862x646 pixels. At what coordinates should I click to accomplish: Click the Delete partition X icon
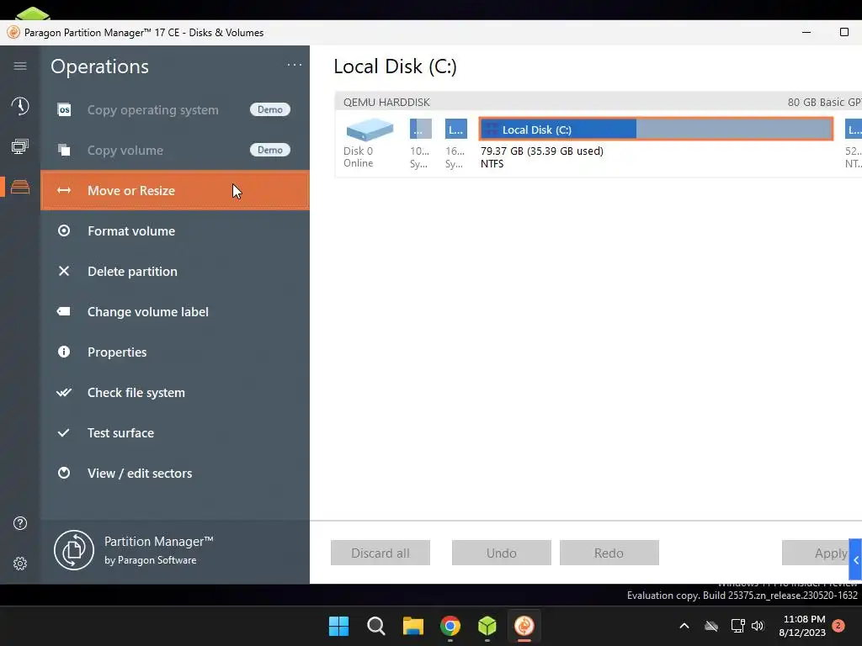tap(64, 271)
